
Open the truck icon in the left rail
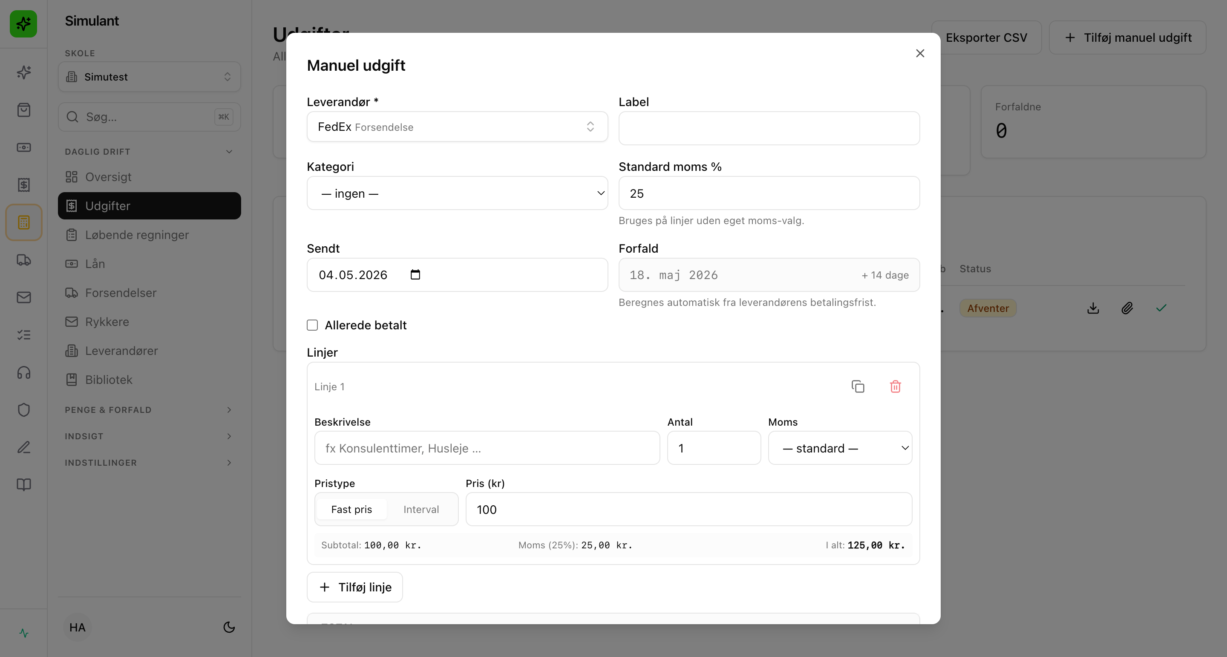(x=24, y=259)
